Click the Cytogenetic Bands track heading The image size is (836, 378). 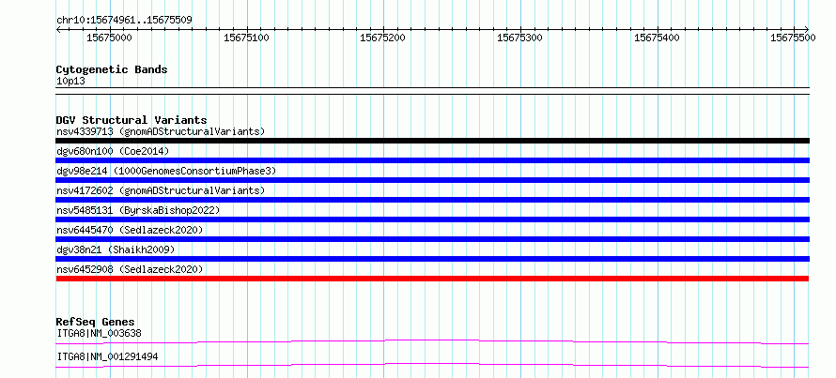pyautogui.click(x=112, y=69)
